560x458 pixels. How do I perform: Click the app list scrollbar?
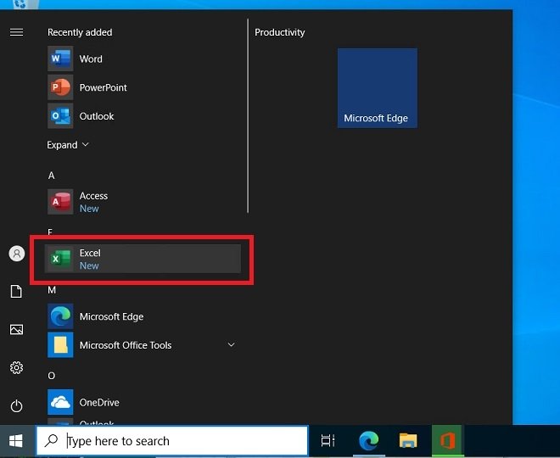[x=248, y=116]
